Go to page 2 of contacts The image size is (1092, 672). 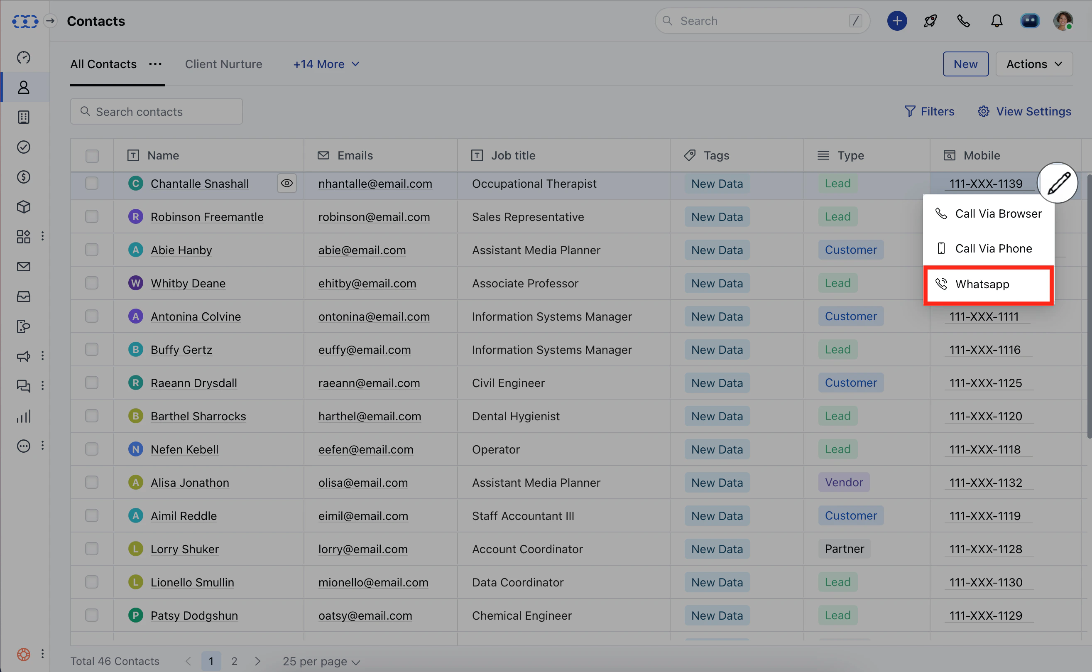coord(234,661)
